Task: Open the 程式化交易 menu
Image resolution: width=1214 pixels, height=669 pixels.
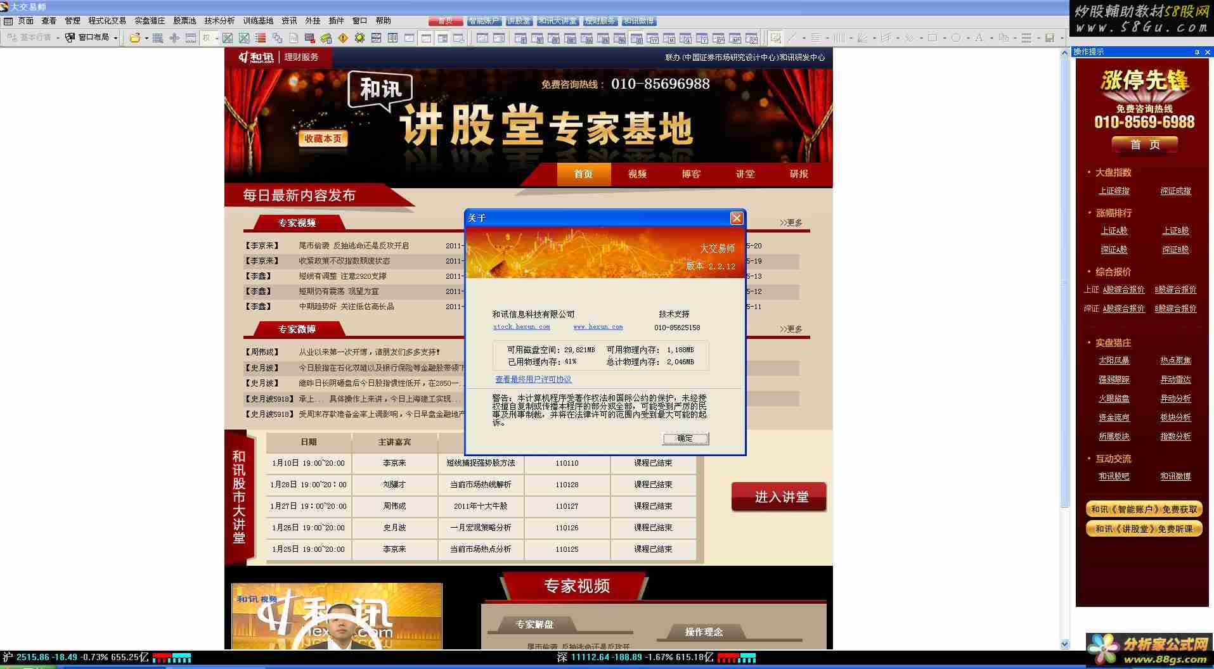Action: point(107,21)
